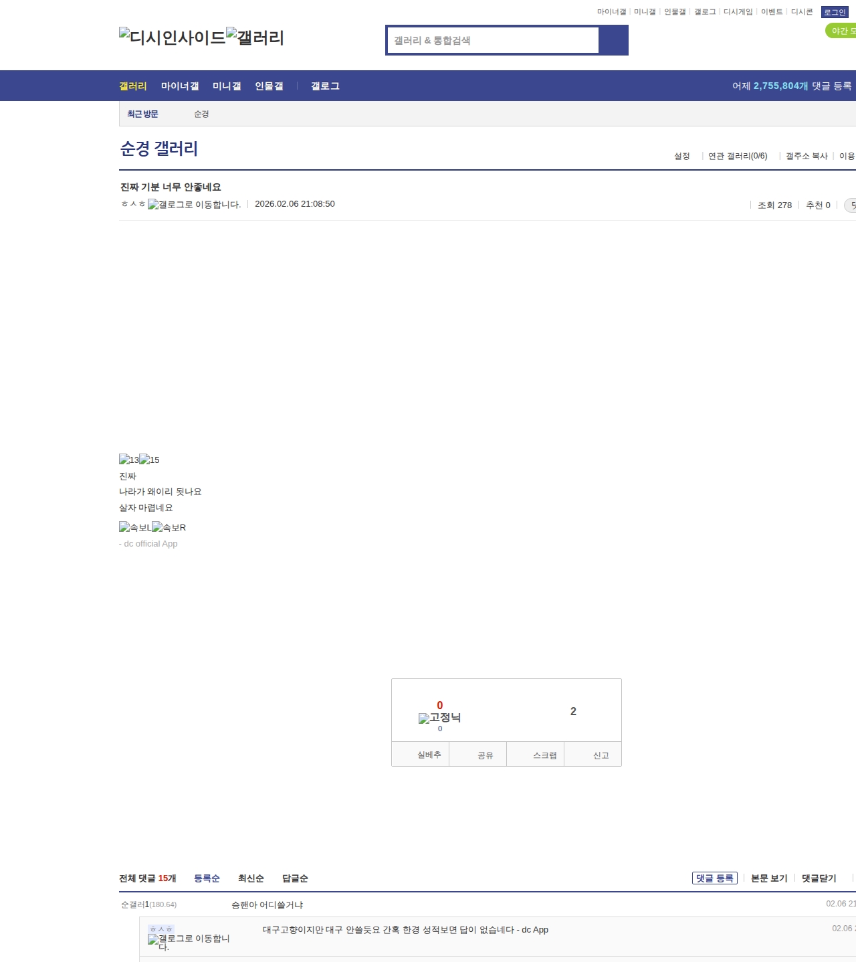Sort comments by 최신순

point(251,878)
